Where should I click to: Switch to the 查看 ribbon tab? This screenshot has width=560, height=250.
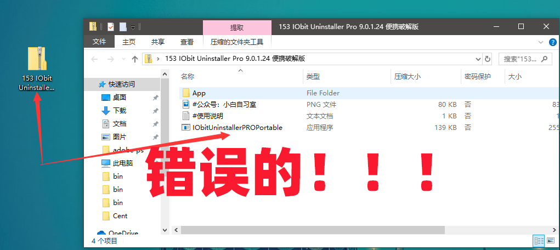coord(187,42)
